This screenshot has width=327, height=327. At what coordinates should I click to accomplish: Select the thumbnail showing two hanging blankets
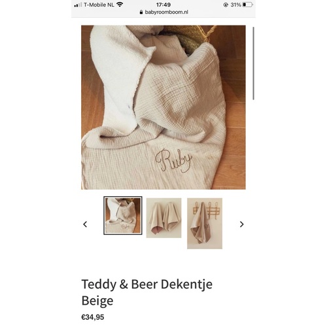click(163, 218)
